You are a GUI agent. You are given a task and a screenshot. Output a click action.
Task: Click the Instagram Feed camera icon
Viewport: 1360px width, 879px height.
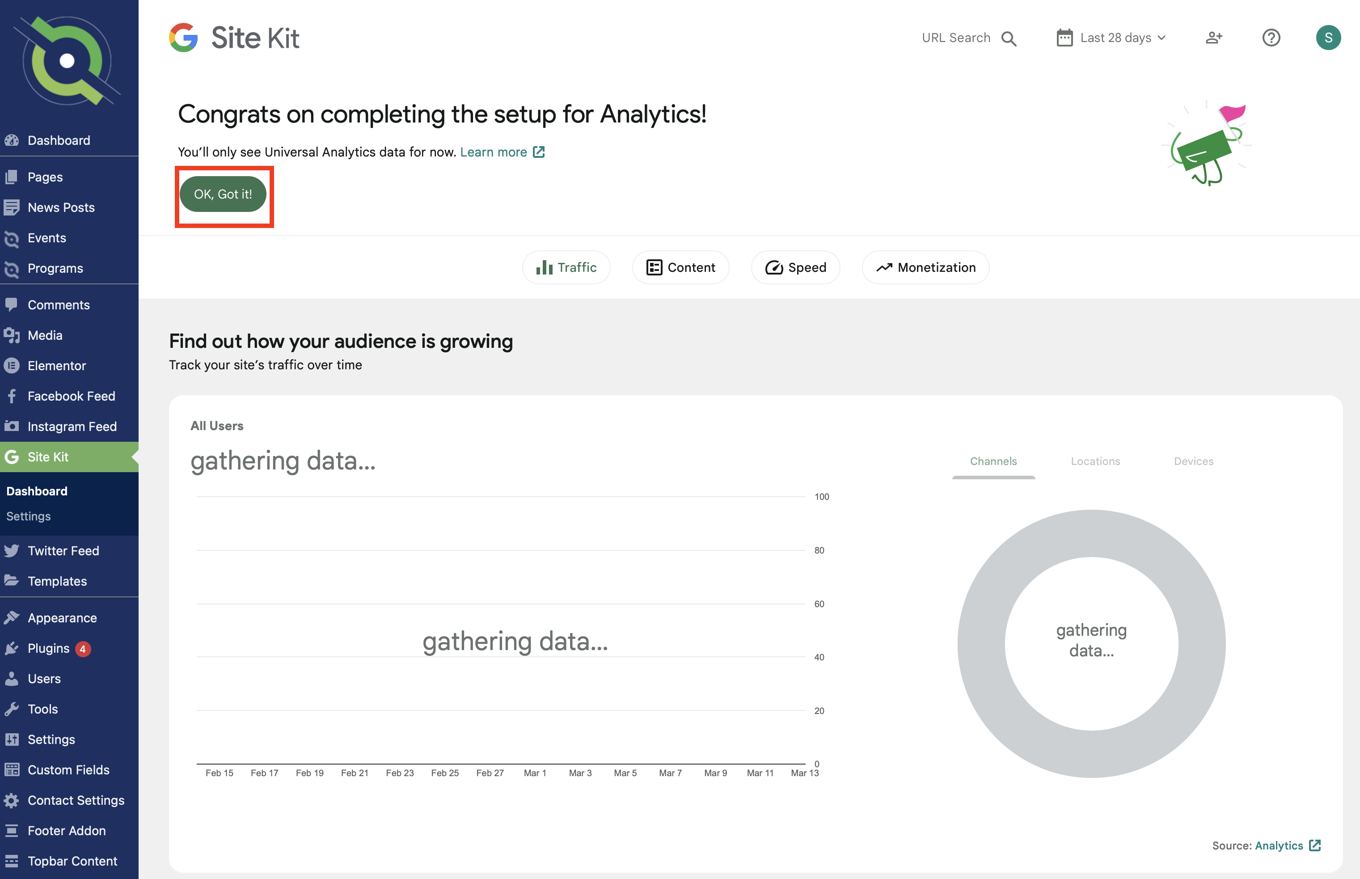click(x=12, y=426)
